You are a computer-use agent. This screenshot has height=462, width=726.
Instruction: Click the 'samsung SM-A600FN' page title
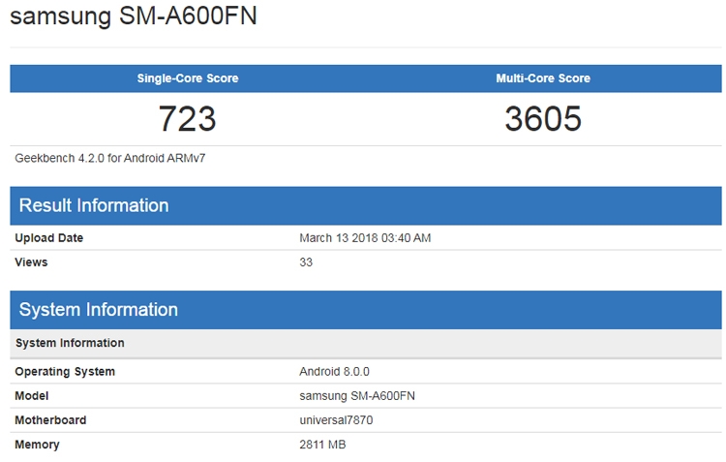click(134, 16)
